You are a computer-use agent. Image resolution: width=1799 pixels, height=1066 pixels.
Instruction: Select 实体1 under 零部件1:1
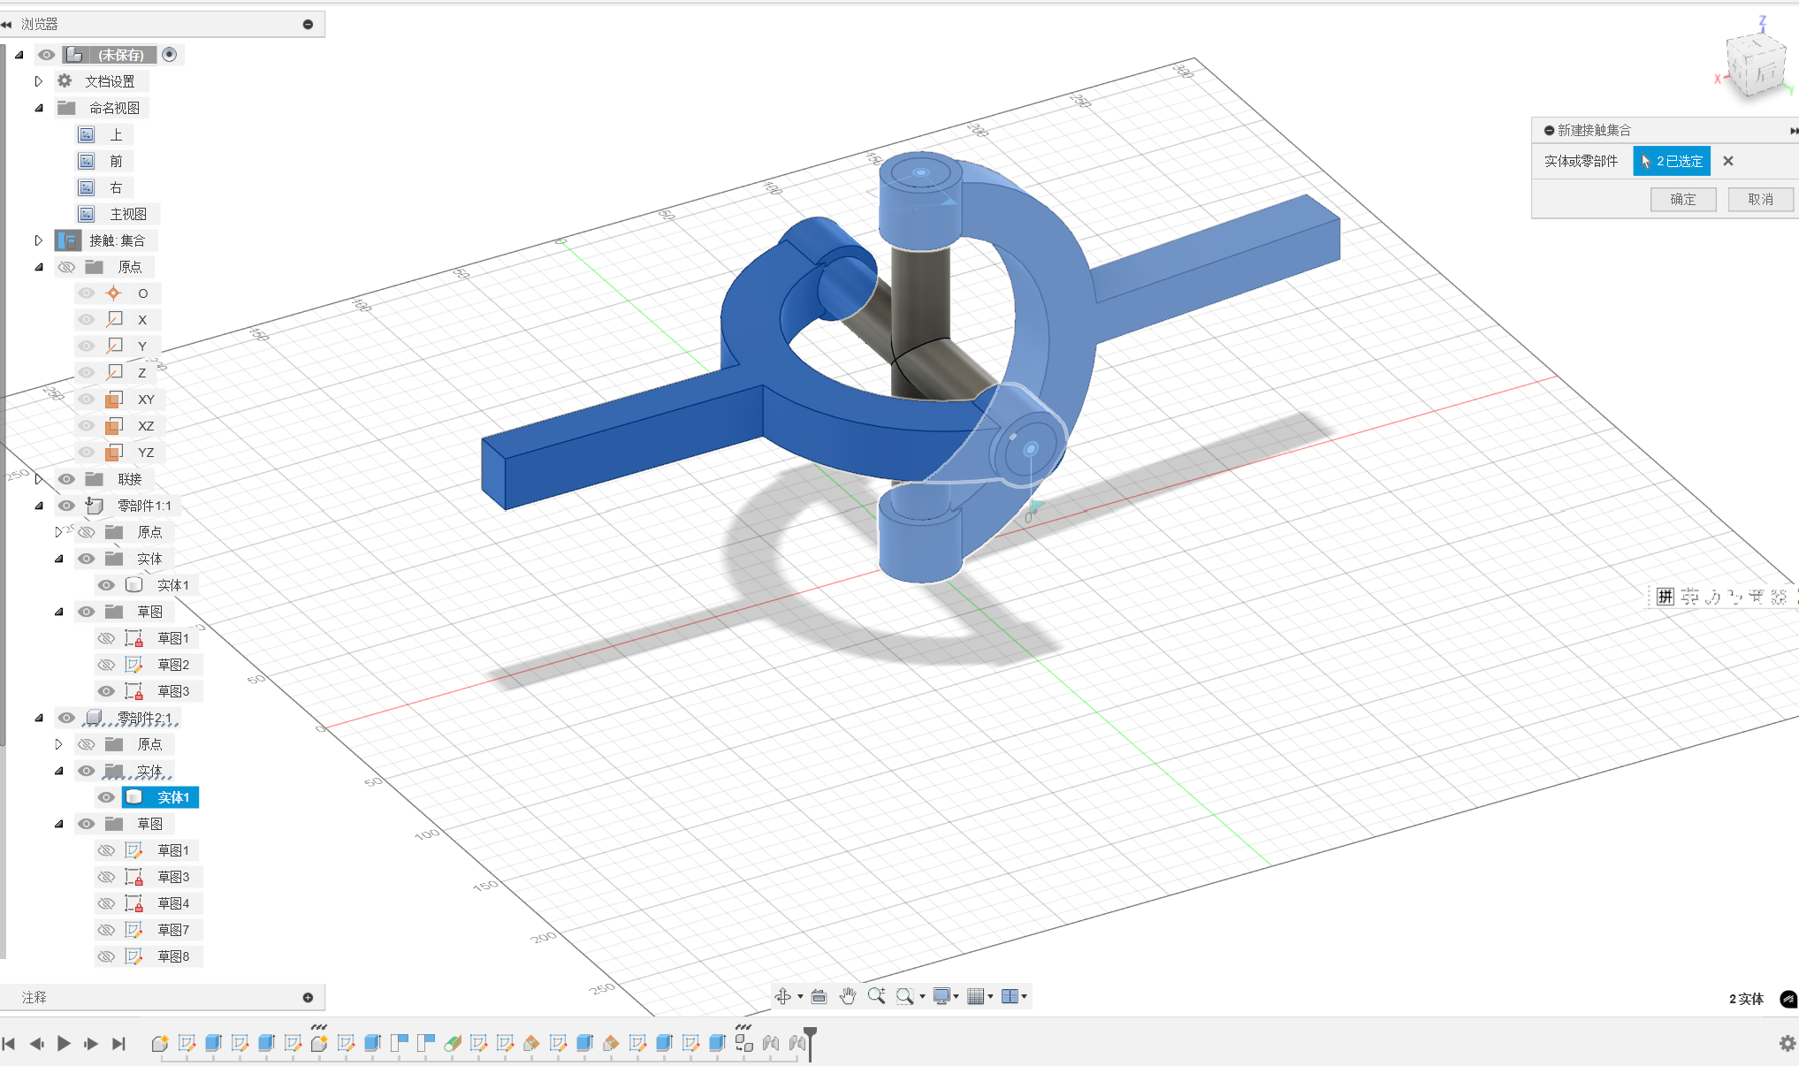coord(173,585)
